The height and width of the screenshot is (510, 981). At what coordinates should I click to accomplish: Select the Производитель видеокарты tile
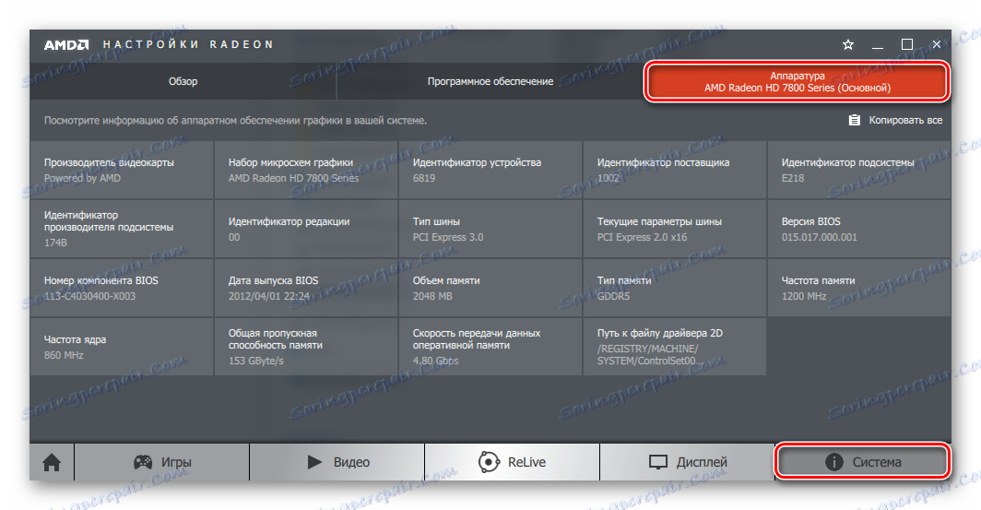[x=122, y=170]
